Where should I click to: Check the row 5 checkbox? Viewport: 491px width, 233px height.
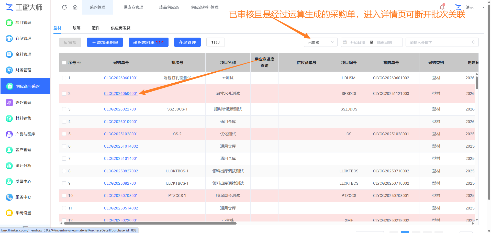[x=64, y=134]
